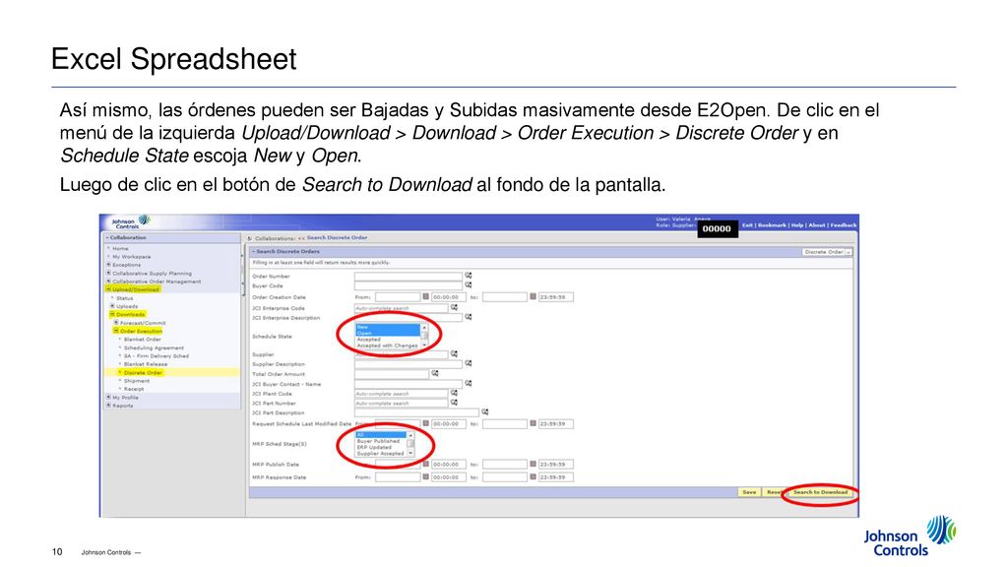The width and height of the screenshot is (1008, 567).
Task: Collapse the Upload/Download node
Action: [x=108, y=289]
